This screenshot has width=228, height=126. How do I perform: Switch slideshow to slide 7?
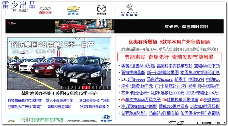[x=107, y=88]
